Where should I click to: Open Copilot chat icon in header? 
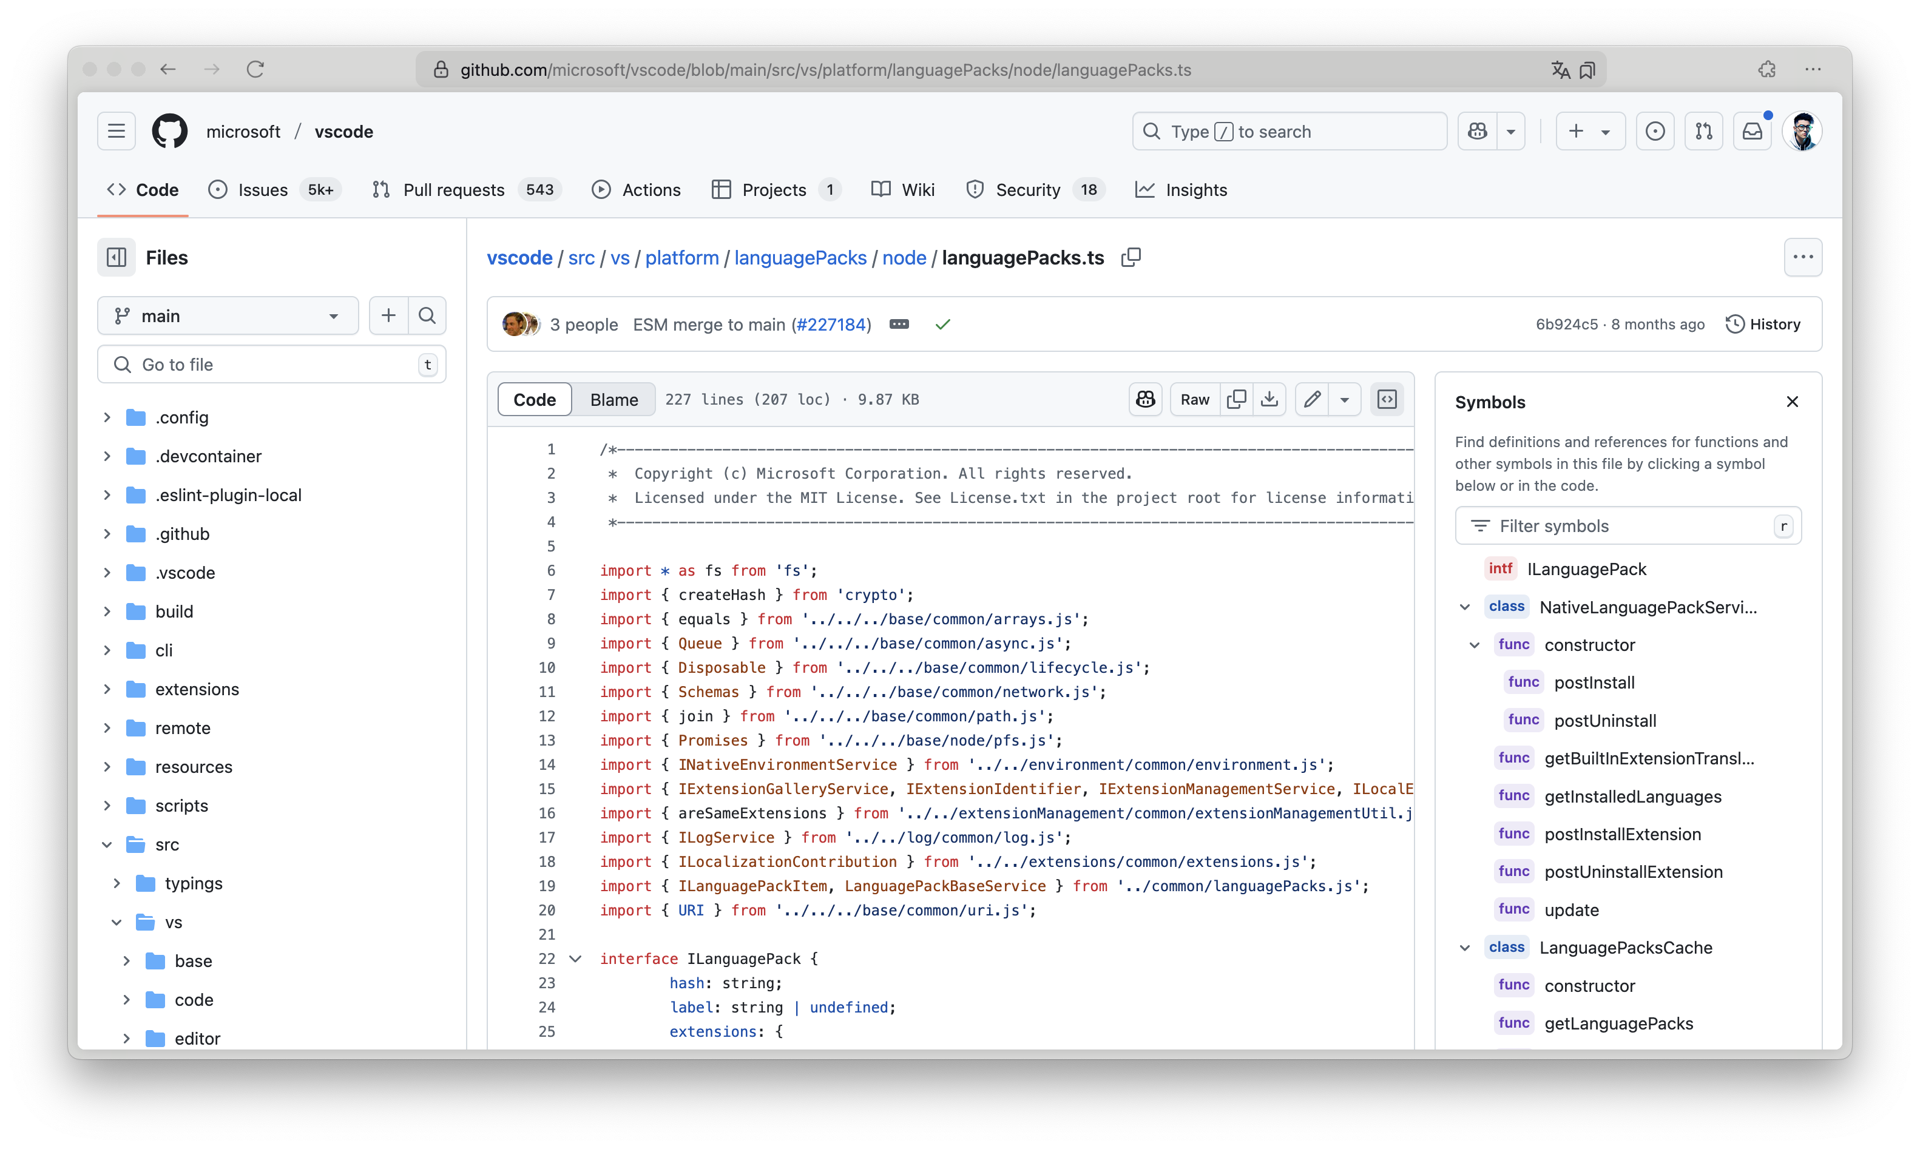pos(1477,132)
